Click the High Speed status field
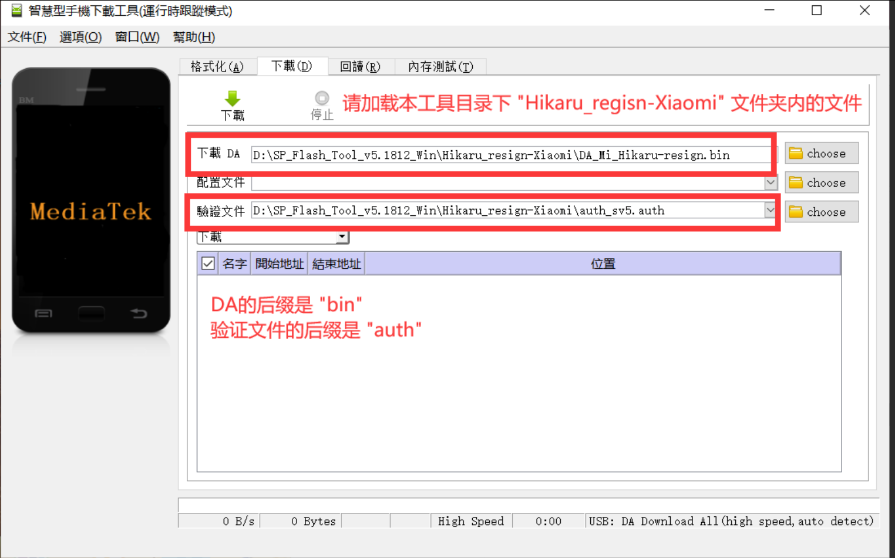This screenshot has height=558, width=895. 470,521
